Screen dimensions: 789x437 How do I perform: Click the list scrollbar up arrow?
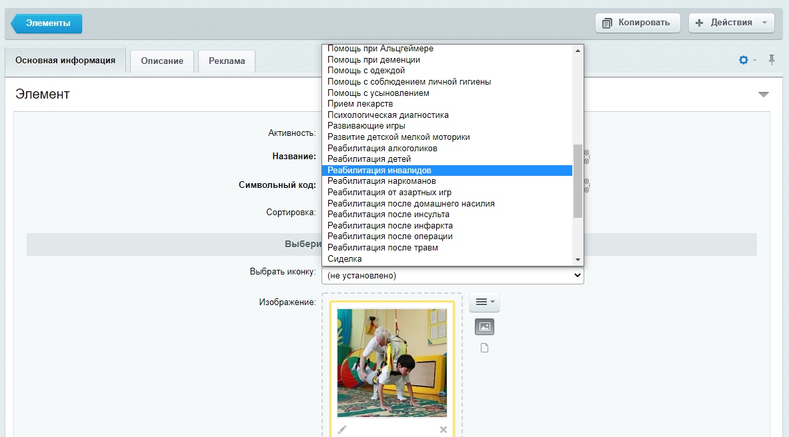coord(578,50)
